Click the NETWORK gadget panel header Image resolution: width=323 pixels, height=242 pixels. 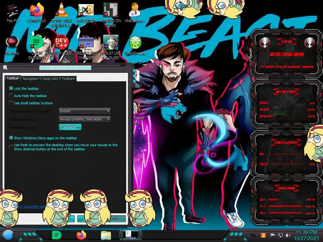pos(286,142)
